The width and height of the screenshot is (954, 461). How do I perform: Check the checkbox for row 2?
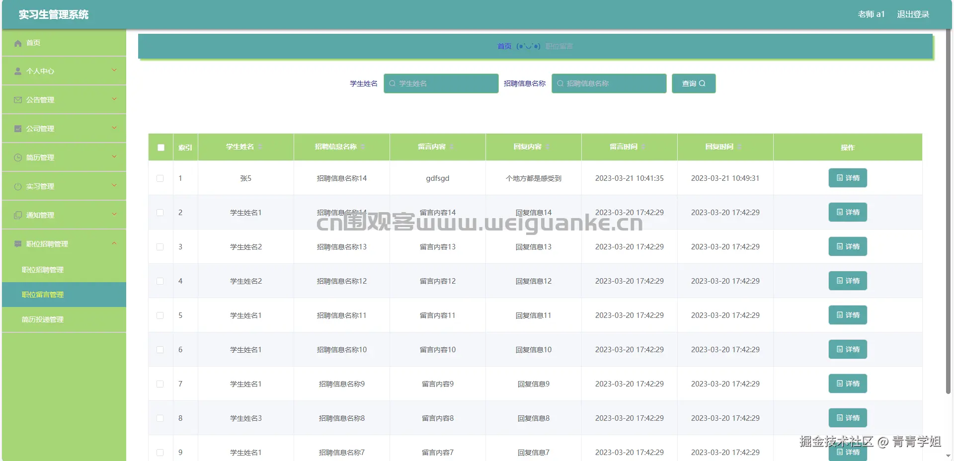pyautogui.click(x=160, y=213)
